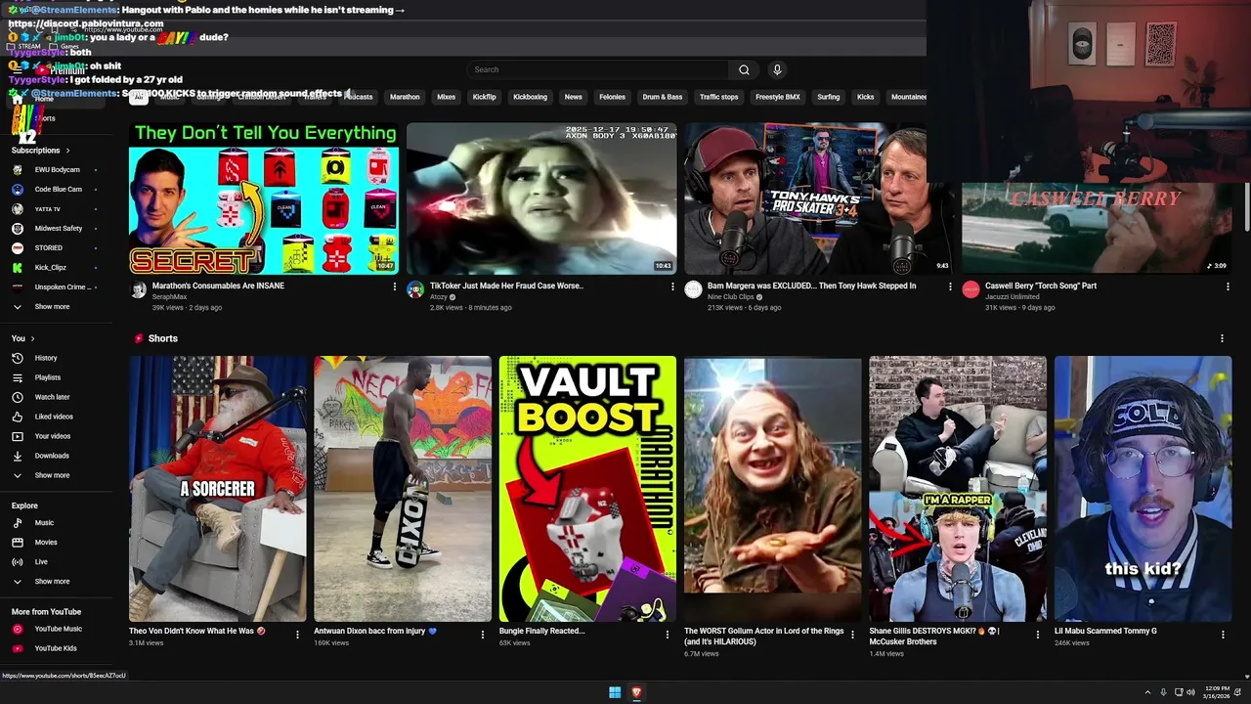Select the Marathon filter chip
The width and height of the screenshot is (1251, 704).
coord(405,97)
